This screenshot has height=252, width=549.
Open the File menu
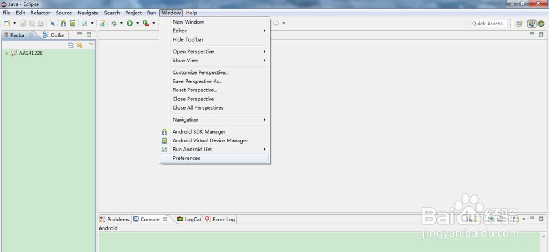coord(7,13)
